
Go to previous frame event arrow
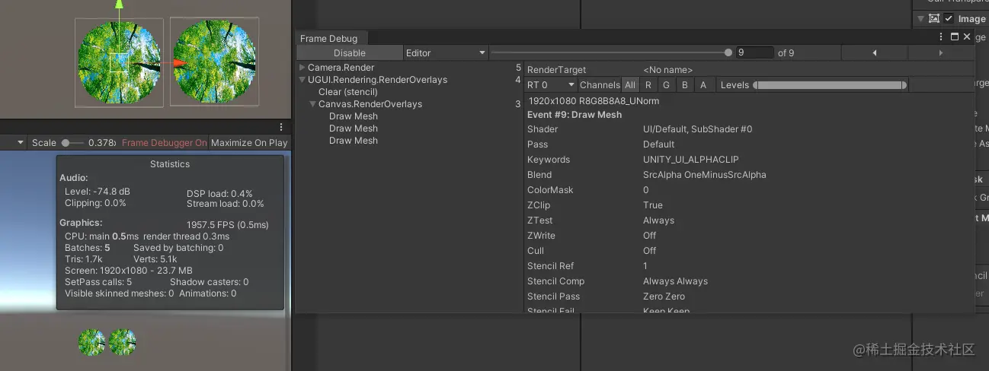(875, 52)
